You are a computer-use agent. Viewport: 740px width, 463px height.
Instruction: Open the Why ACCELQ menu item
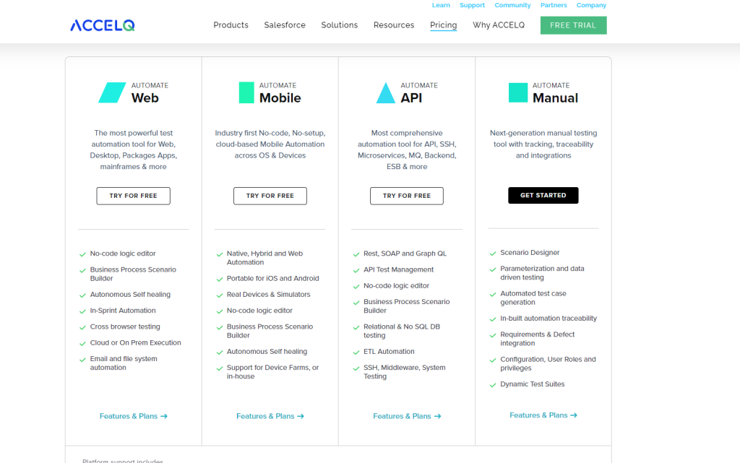point(499,25)
